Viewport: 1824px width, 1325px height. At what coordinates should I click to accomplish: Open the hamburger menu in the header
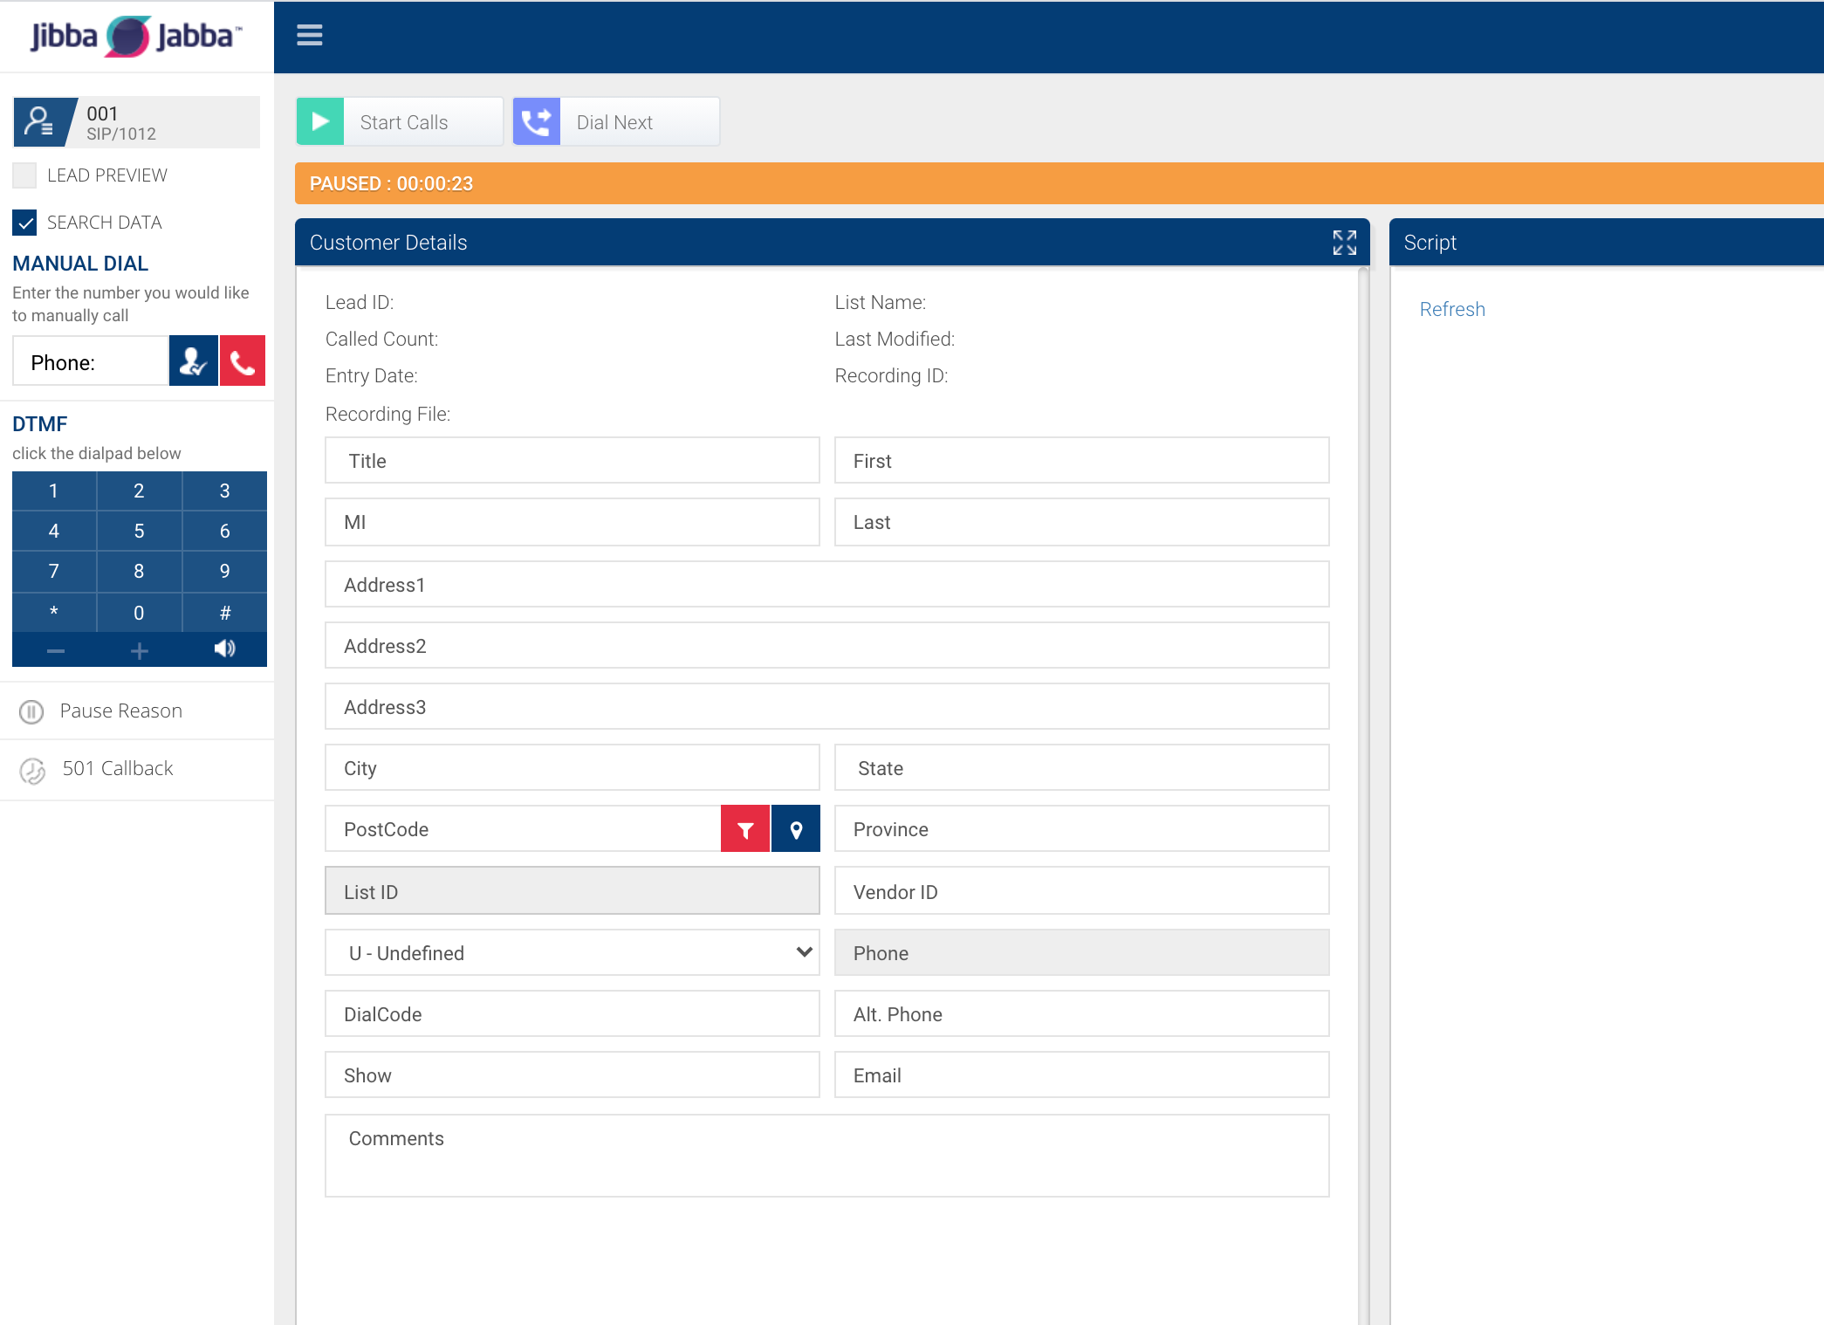coord(309,36)
